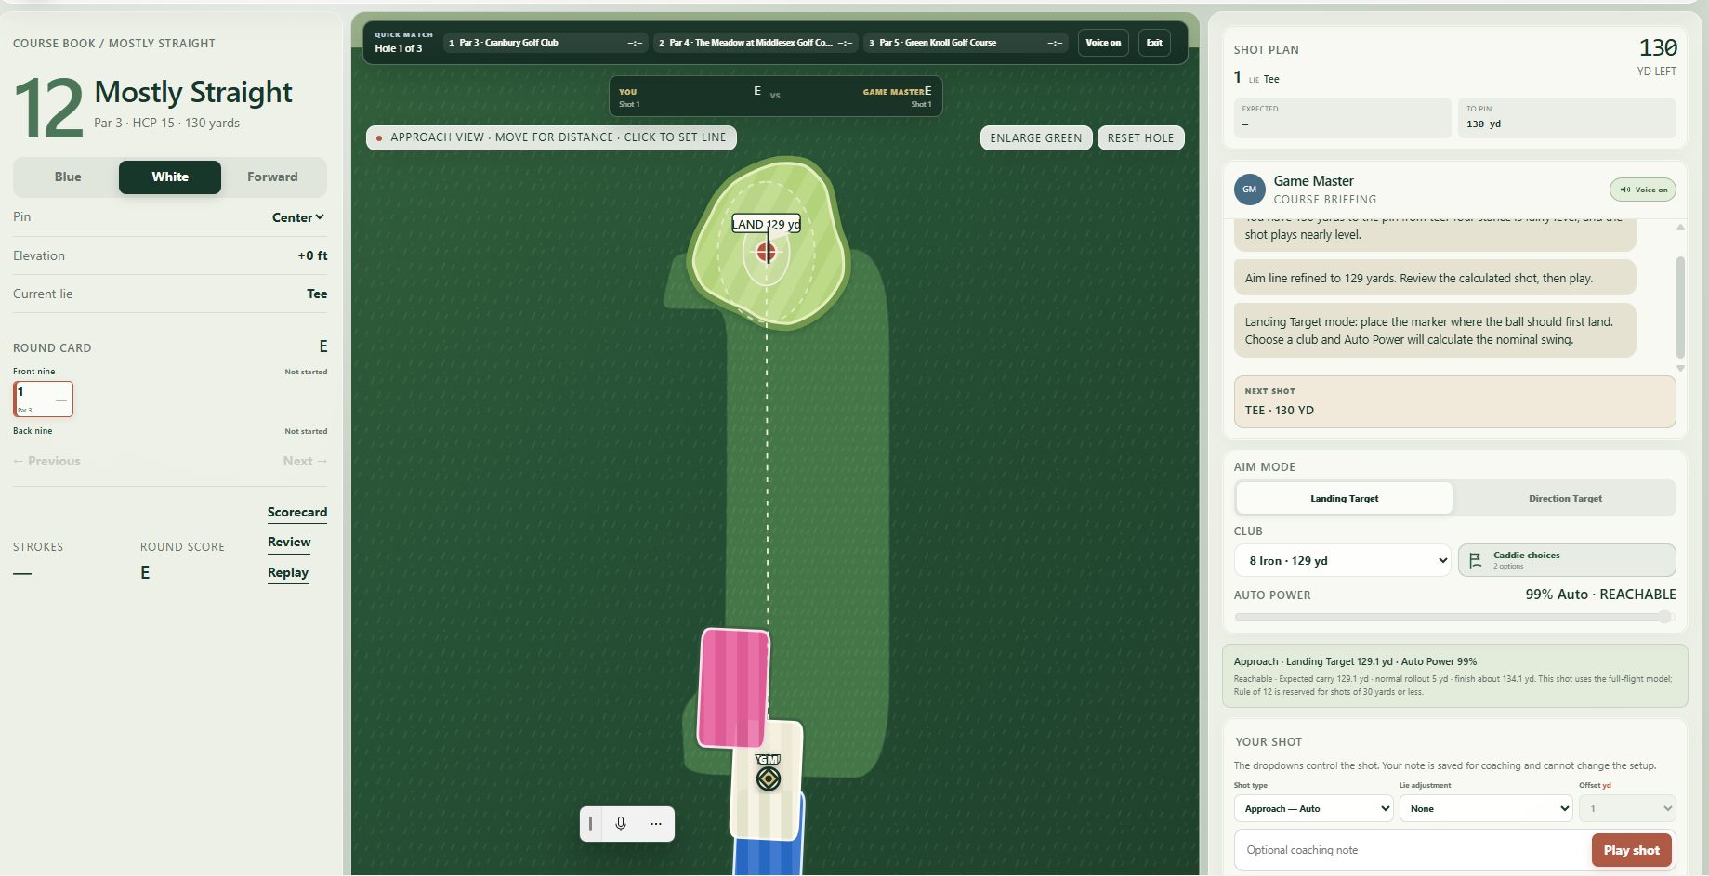Select the Blue tee option
Screen dimensions: 1709x876
pos(68,177)
